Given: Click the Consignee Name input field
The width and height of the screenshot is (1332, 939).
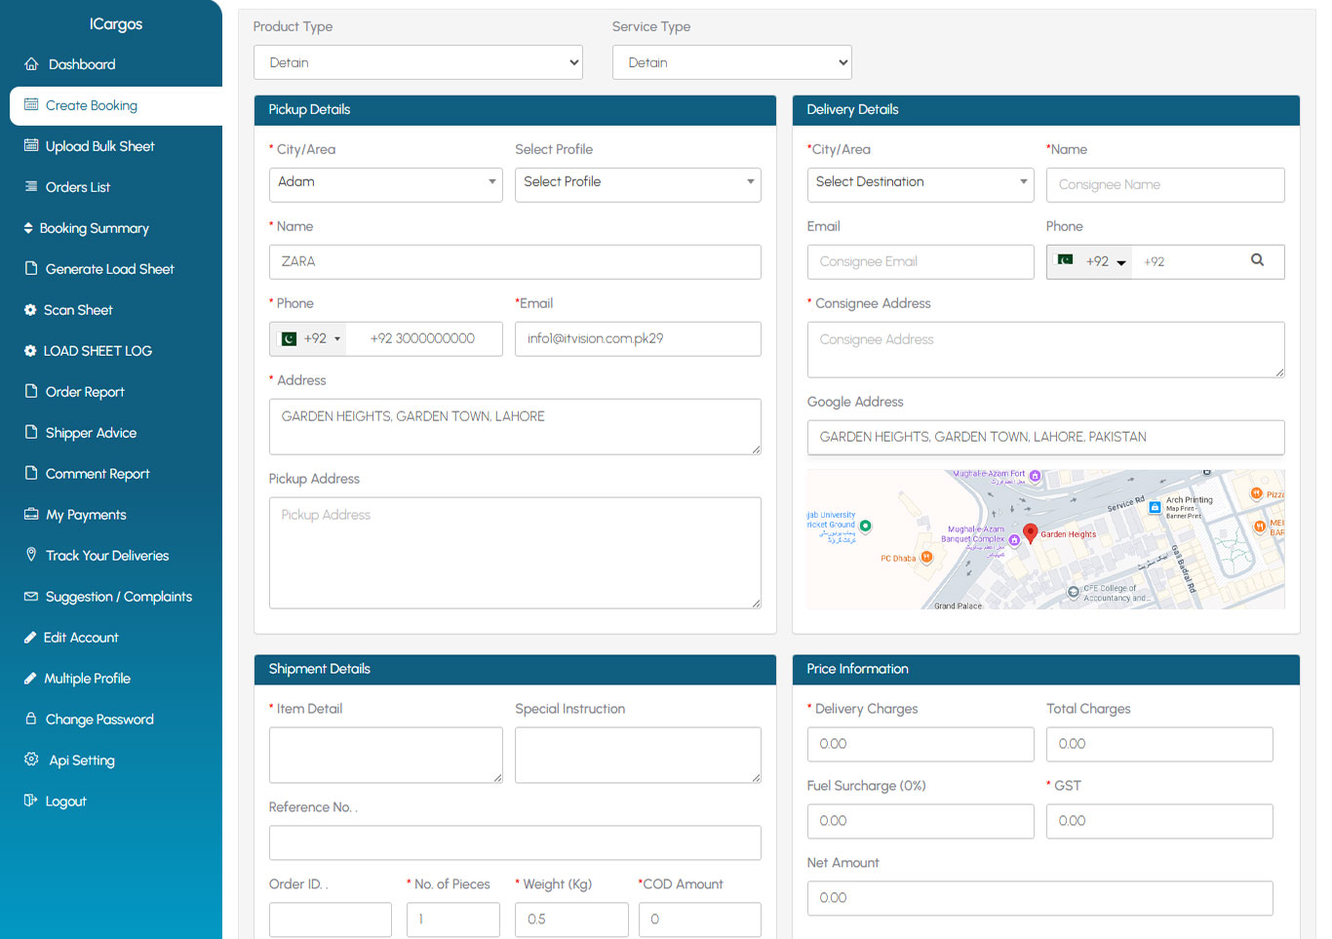Looking at the screenshot, I should click(x=1164, y=185).
